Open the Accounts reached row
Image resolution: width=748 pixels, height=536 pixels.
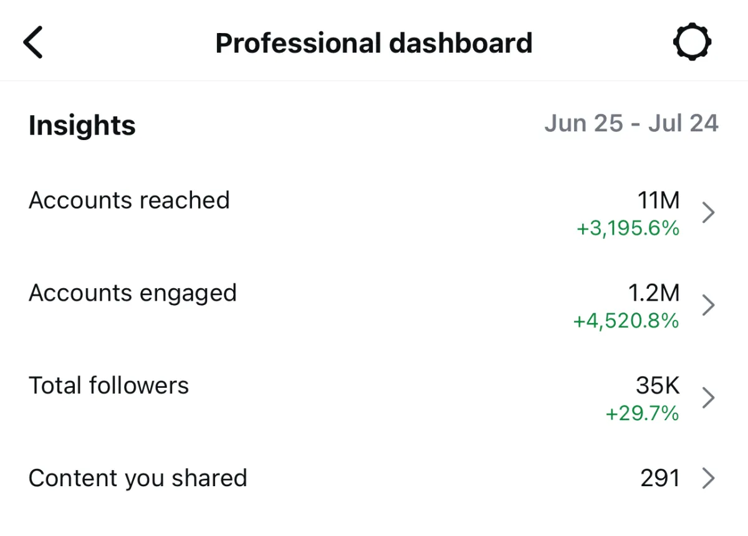pos(374,214)
